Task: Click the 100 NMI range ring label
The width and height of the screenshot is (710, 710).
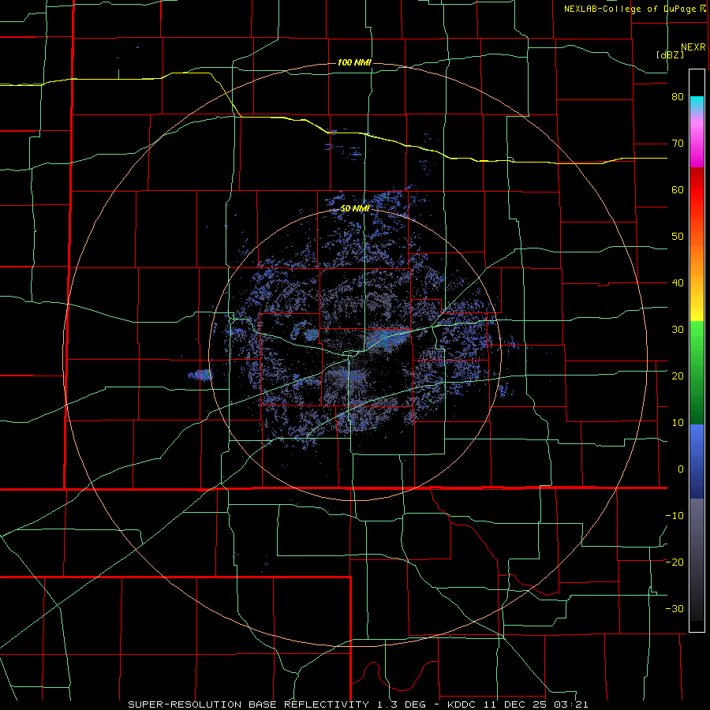Action: coord(354,62)
